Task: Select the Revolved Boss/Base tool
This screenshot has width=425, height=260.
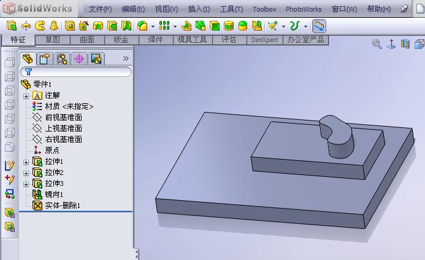Action: pos(26,26)
